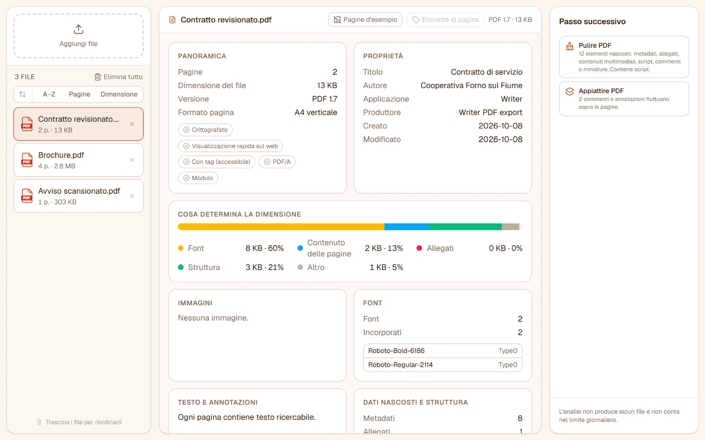Click the Con tag (accessibile) chip
This screenshot has height=440, width=705.
pyautogui.click(x=217, y=162)
